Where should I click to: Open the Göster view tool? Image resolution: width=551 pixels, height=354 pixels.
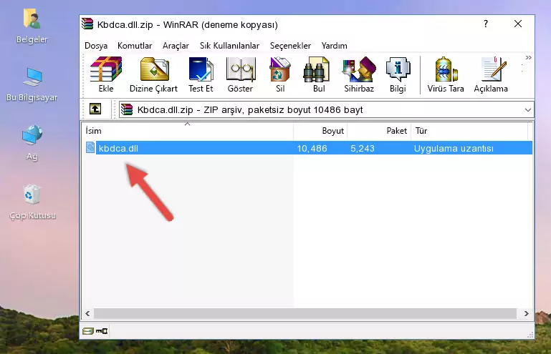point(240,74)
